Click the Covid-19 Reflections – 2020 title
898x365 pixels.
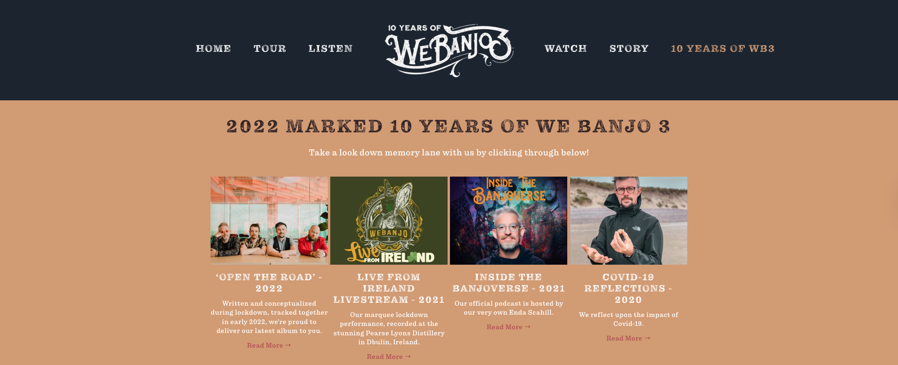point(629,288)
